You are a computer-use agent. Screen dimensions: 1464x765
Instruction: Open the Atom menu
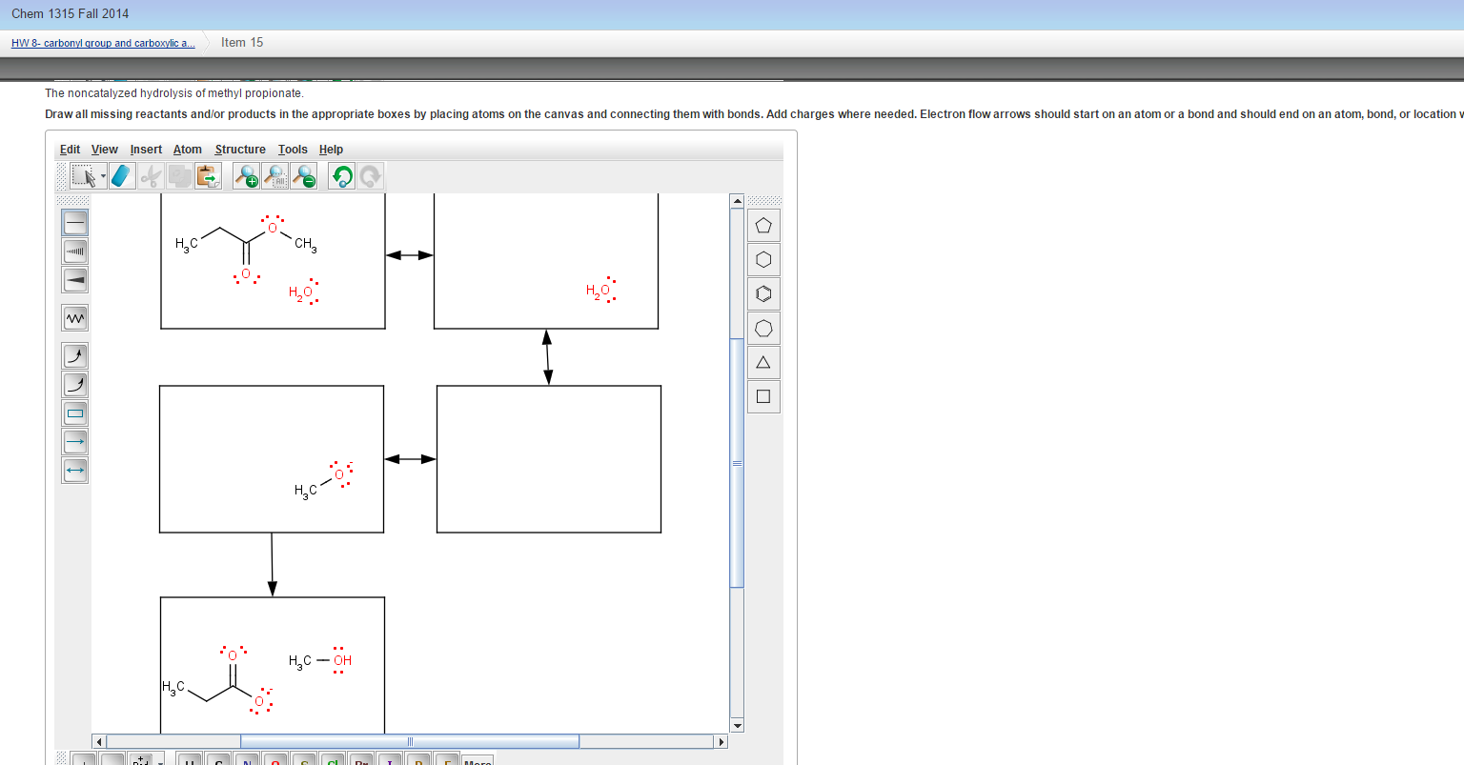pyautogui.click(x=187, y=150)
